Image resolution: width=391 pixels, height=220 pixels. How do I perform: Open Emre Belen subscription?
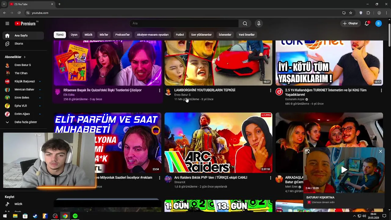click(23, 98)
